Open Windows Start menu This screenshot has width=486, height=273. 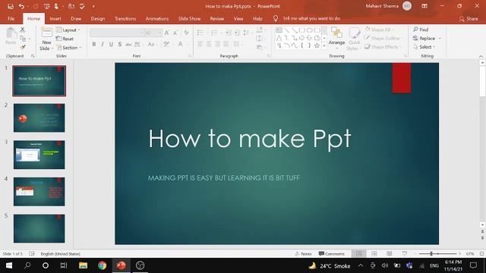pyautogui.click(x=9, y=265)
